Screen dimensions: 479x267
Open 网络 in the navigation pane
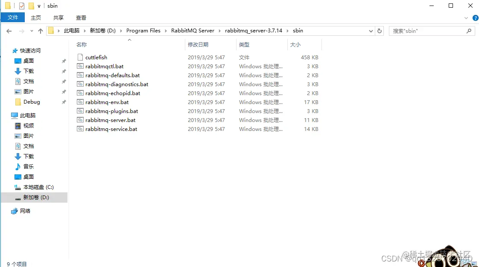tap(25, 211)
